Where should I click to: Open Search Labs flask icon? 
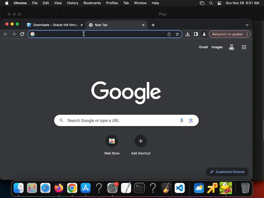point(232,47)
